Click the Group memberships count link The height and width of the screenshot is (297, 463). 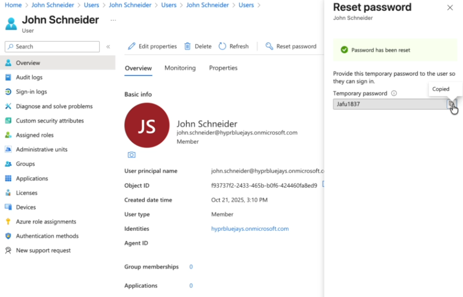191,267
